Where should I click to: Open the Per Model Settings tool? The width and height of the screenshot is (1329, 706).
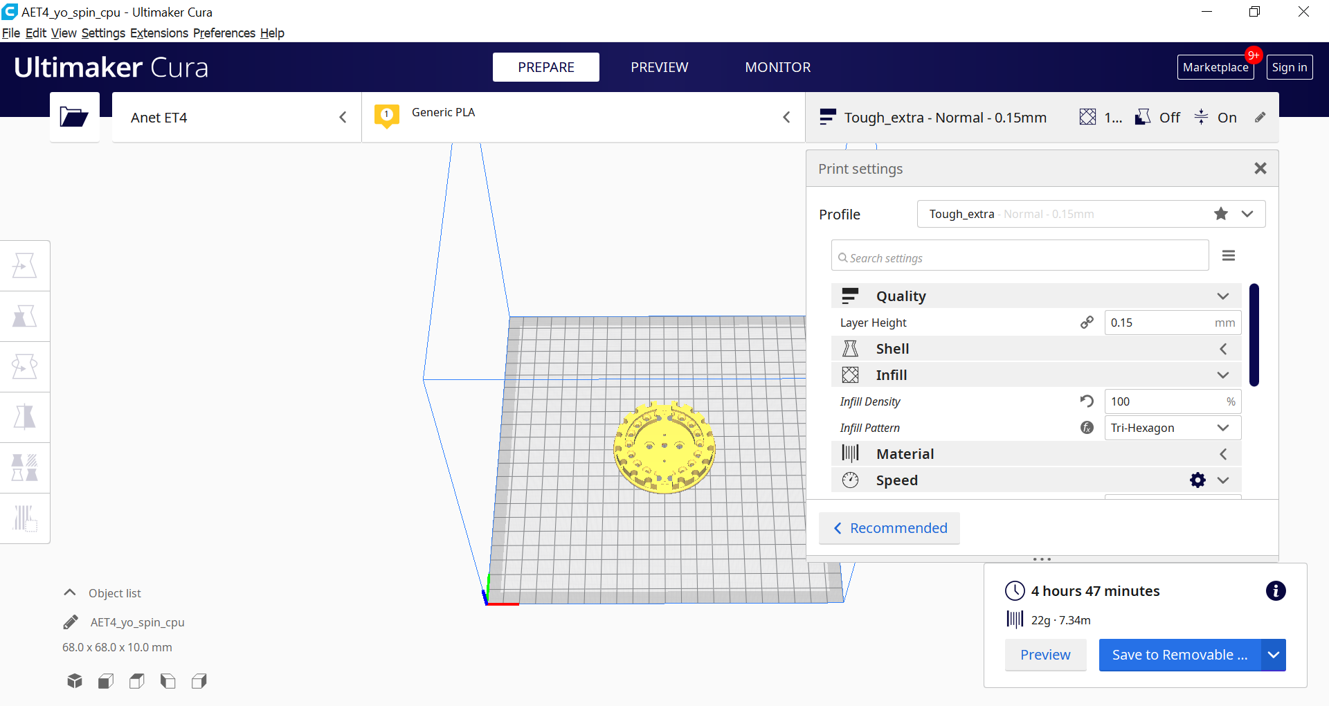(x=25, y=468)
